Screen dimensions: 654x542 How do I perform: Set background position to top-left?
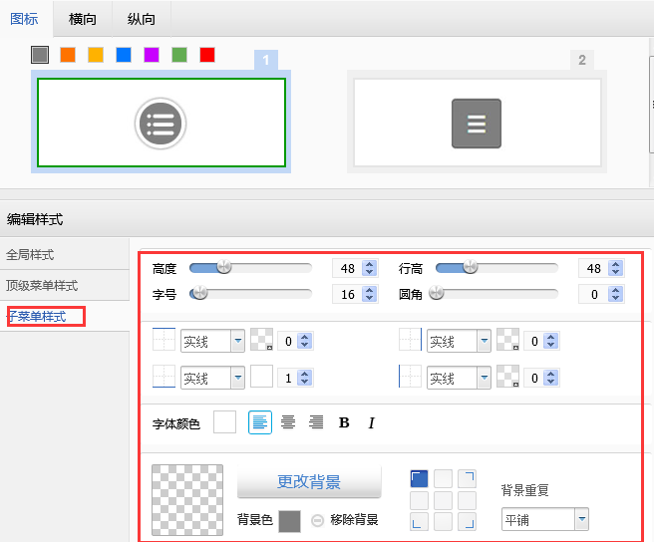[x=421, y=479]
